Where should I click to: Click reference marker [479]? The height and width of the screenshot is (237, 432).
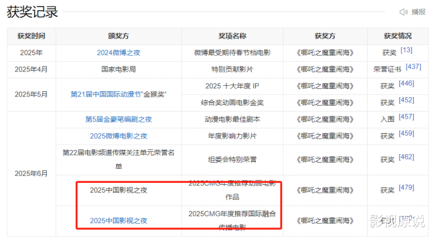pos(406,188)
